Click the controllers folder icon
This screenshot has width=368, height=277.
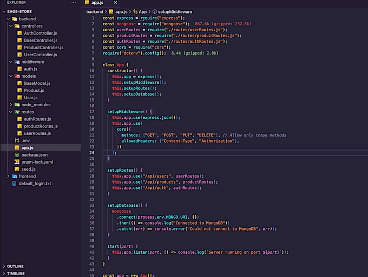pos(17,26)
